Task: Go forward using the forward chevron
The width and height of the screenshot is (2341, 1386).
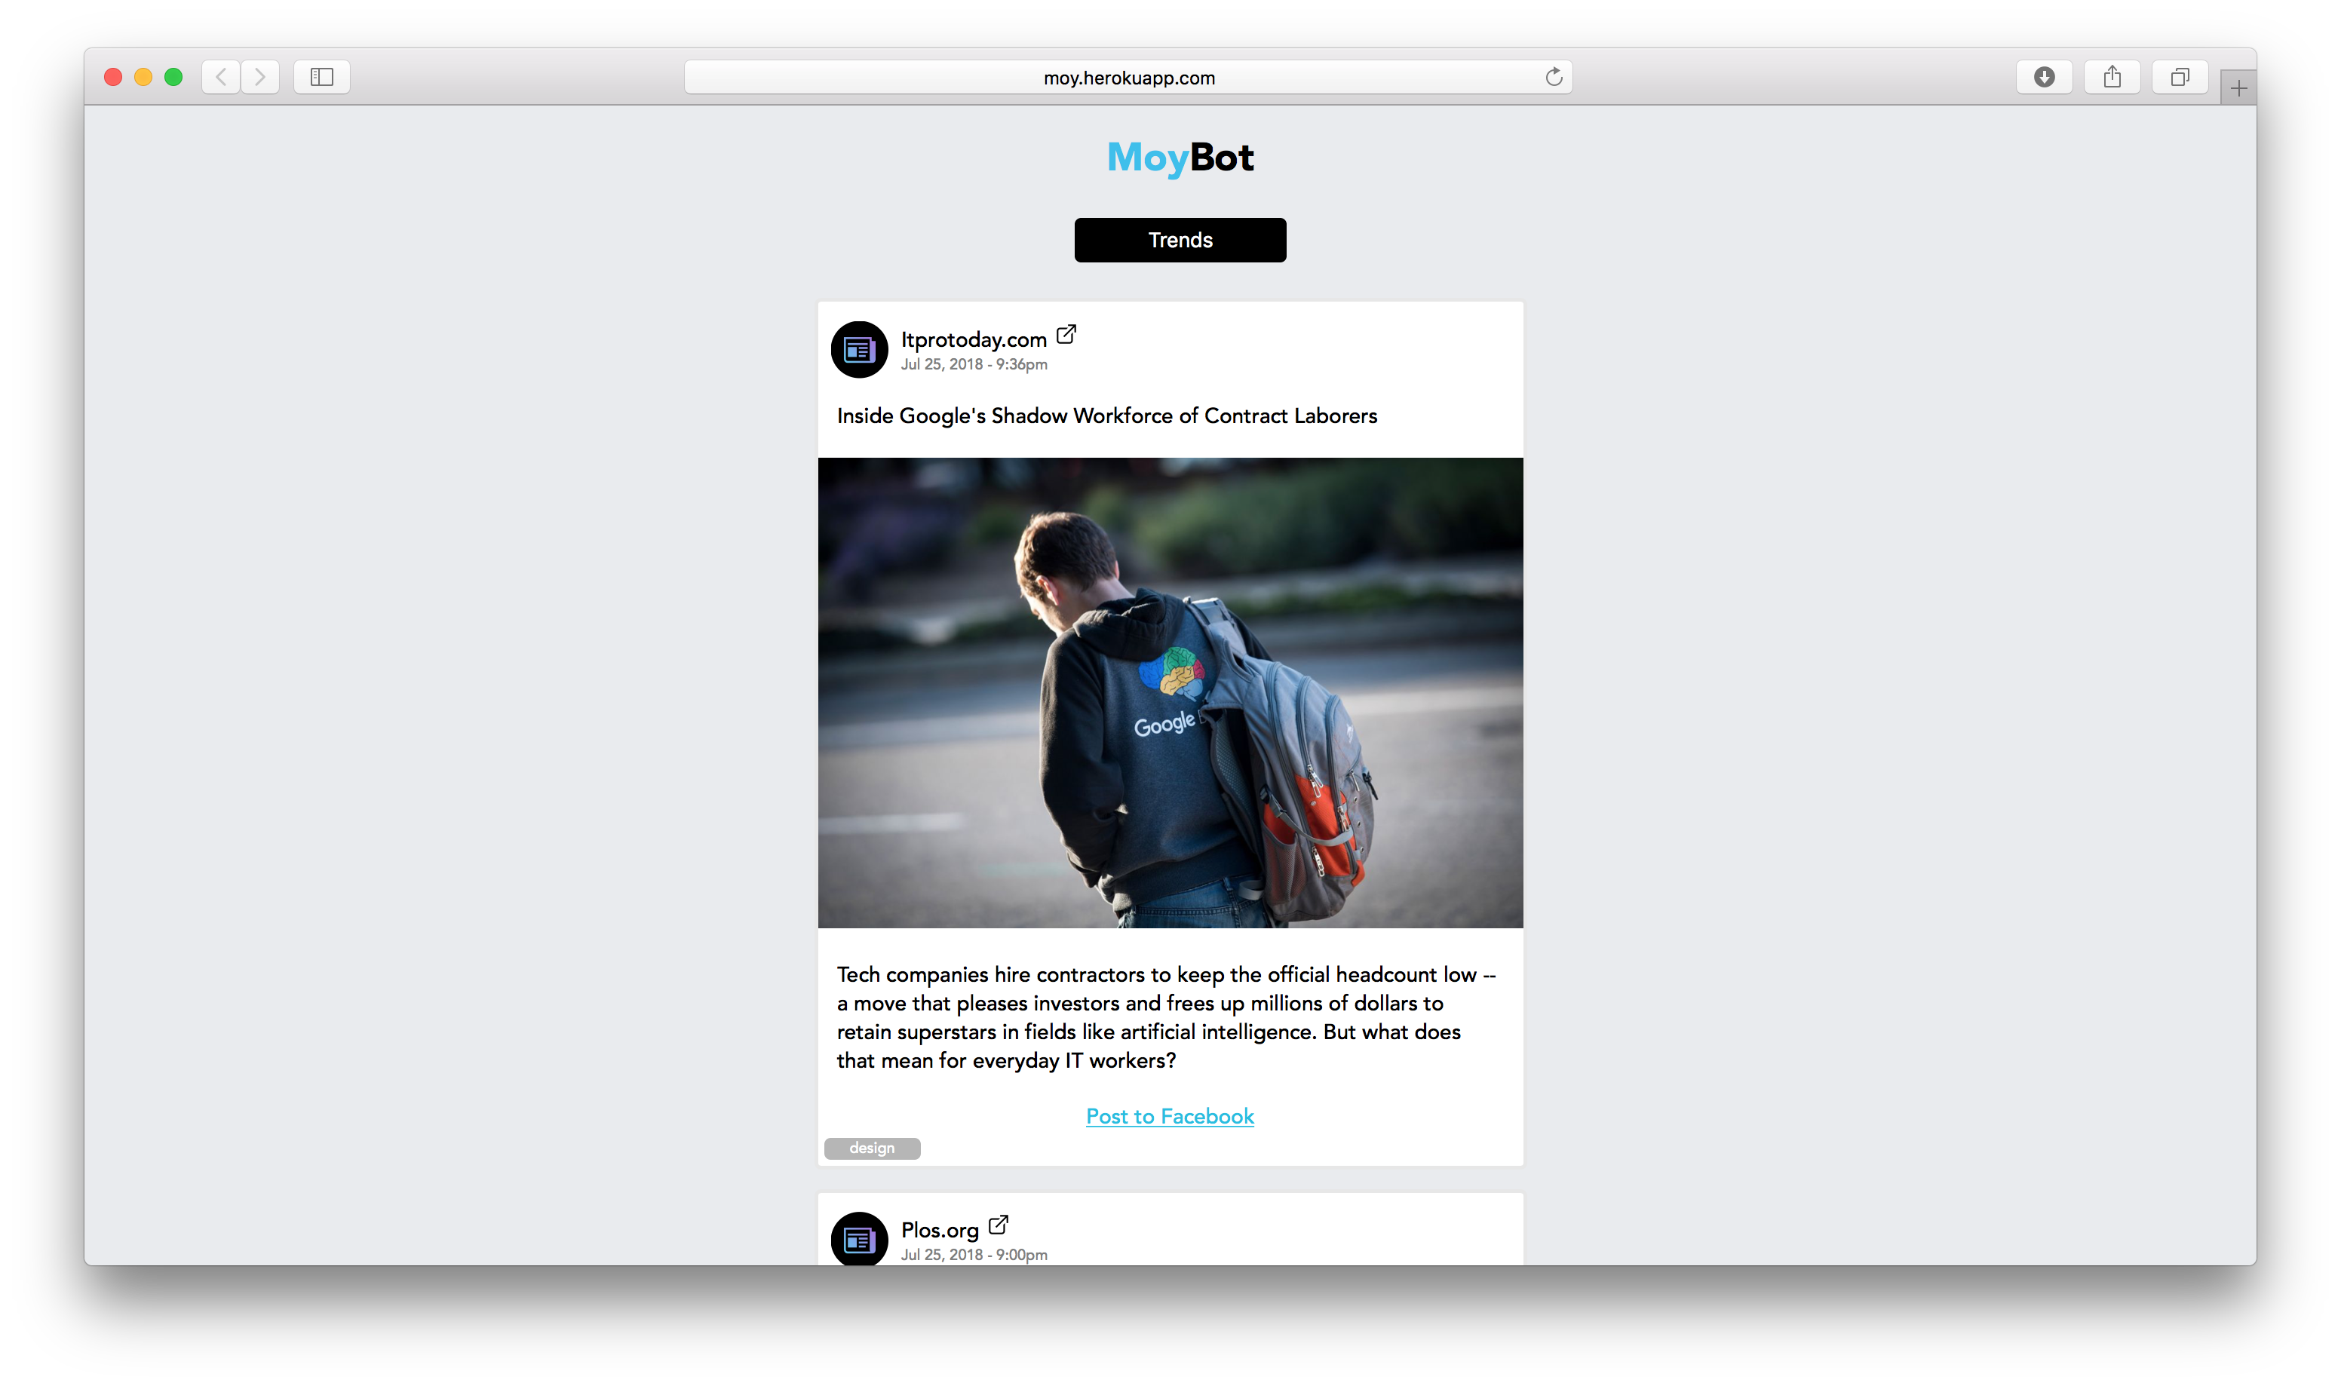Action: [x=259, y=77]
